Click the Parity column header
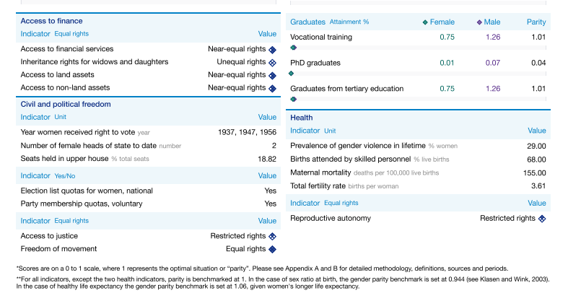 536,22
